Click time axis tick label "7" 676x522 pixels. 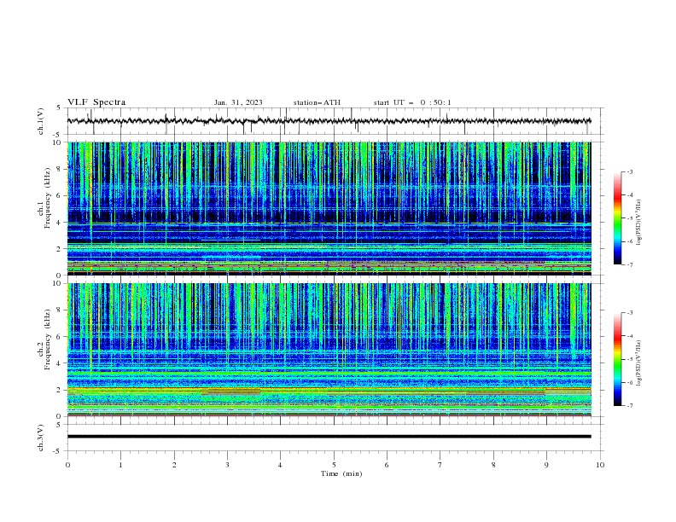click(x=440, y=465)
